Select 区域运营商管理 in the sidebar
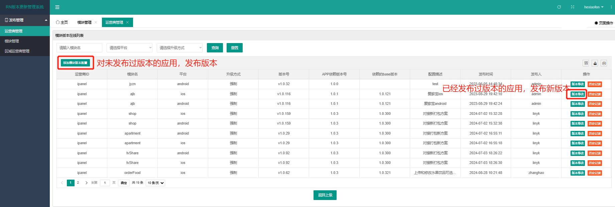Image resolution: width=615 pixels, height=207 pixels. pyautogui.click(x=17, y=51)
